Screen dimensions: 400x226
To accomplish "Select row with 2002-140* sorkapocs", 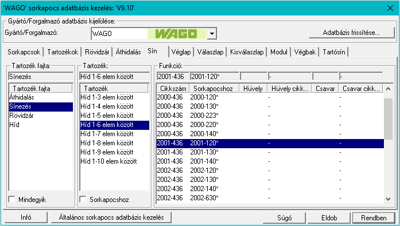I will (270, 189).
